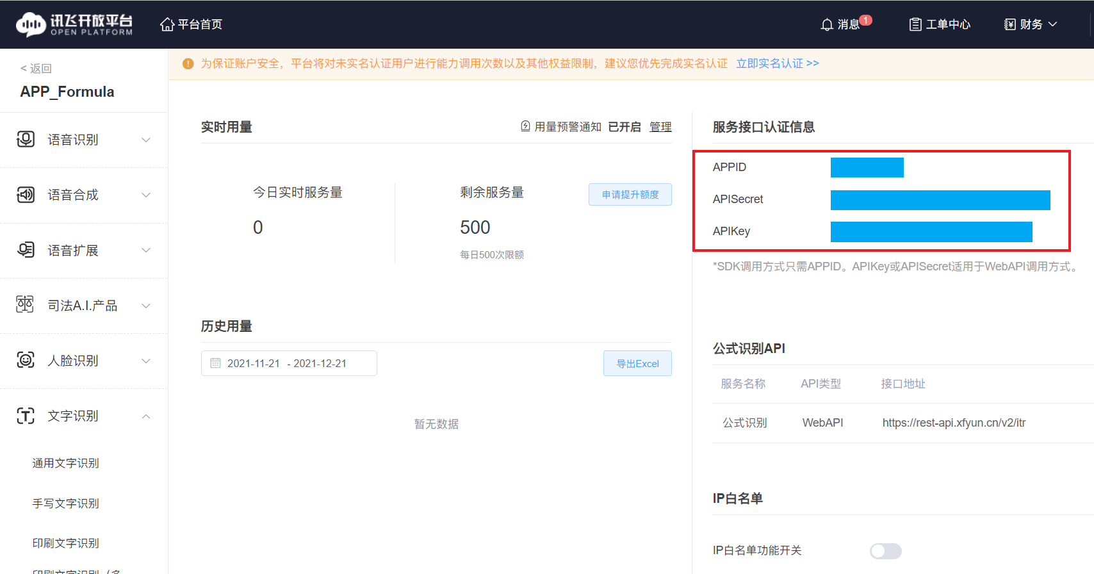Click the 司法A.I.产品 scales icon
The width and height of the screenshot is (1094, 574).
pos(25,305)
